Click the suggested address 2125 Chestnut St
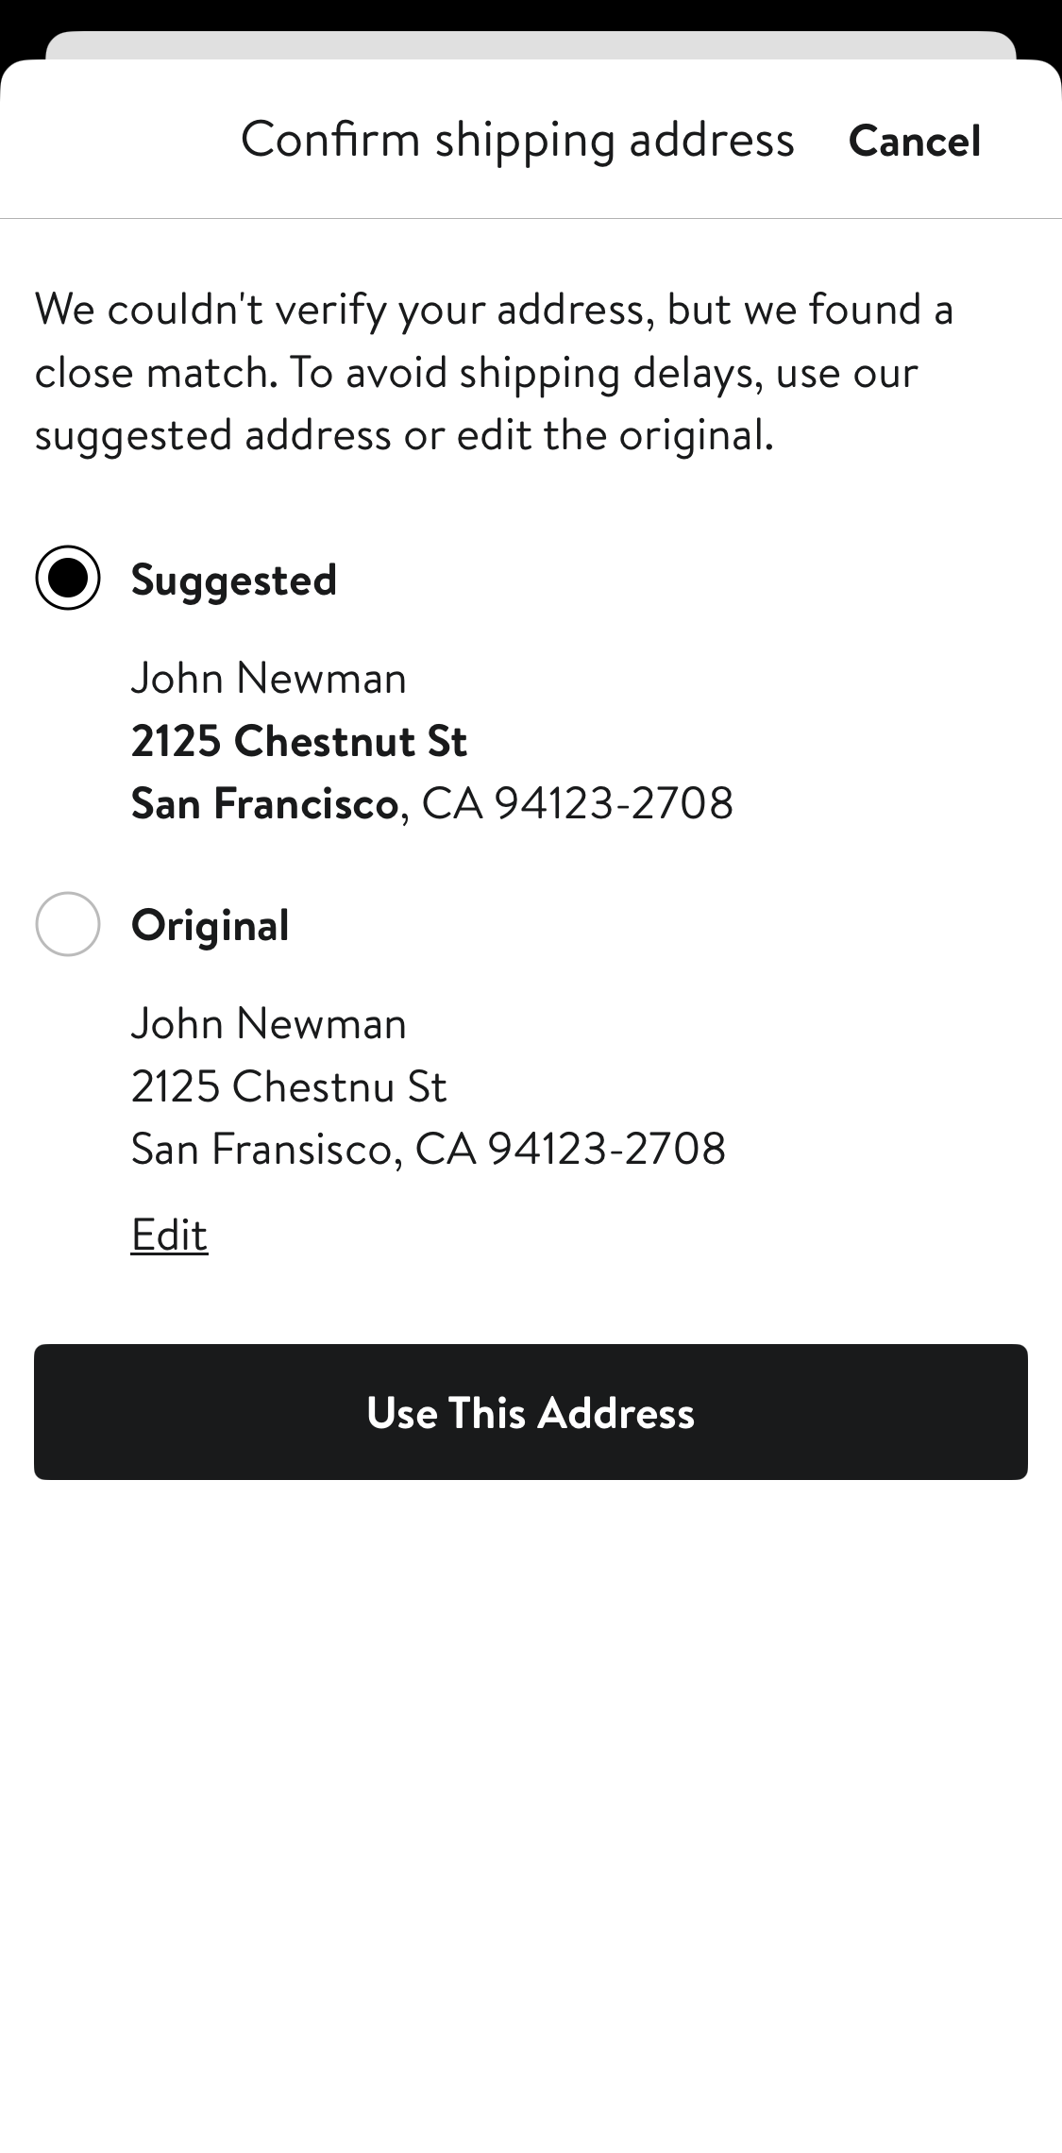Image resolution: width=1062 pixels, height=2153 pixels. 299,740
